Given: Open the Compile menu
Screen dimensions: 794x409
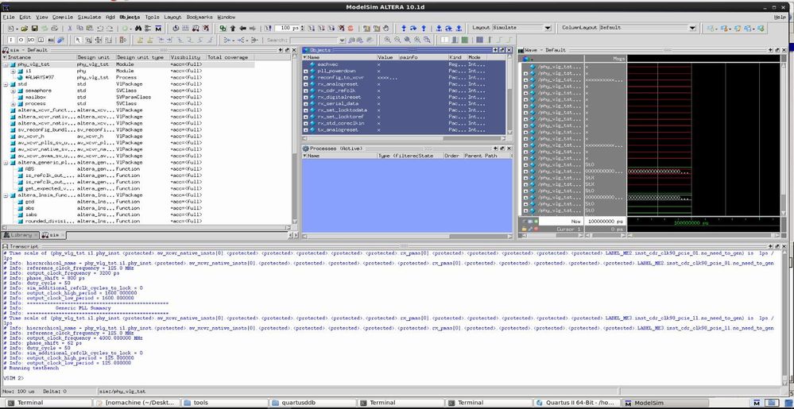Looking at the screenshot, I should 63,17.
